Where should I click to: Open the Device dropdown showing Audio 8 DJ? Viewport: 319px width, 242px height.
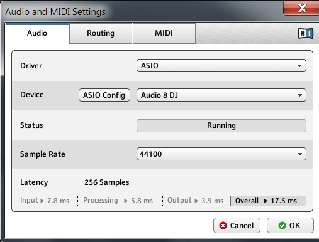coord(221,95)
